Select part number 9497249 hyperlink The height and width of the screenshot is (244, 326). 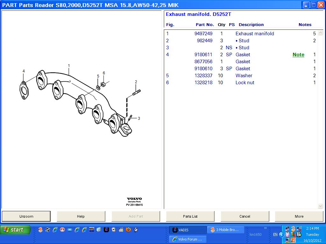[204, 34]
